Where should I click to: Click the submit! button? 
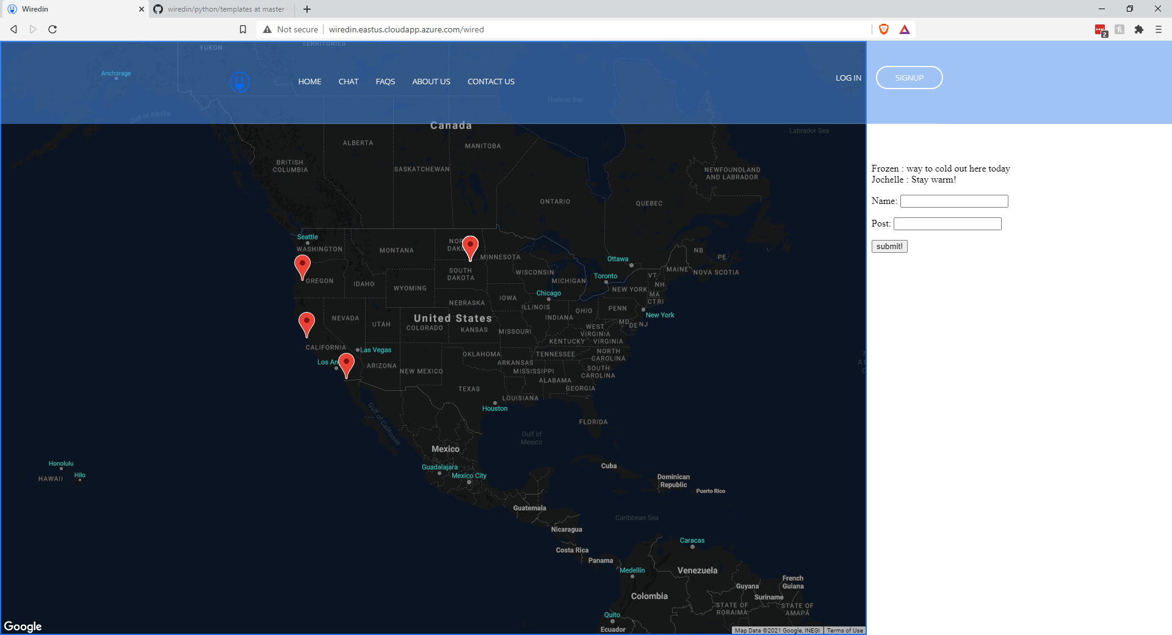point(889,246)
